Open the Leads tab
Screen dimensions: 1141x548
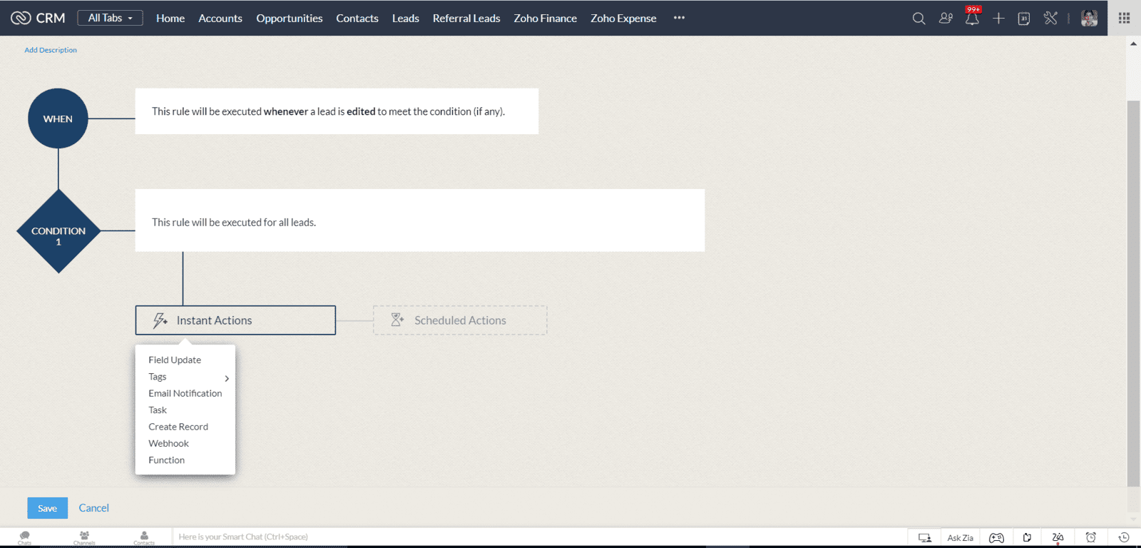click(406, 19)
